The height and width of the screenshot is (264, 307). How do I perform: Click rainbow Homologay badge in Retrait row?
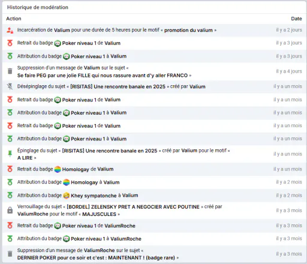58,169
